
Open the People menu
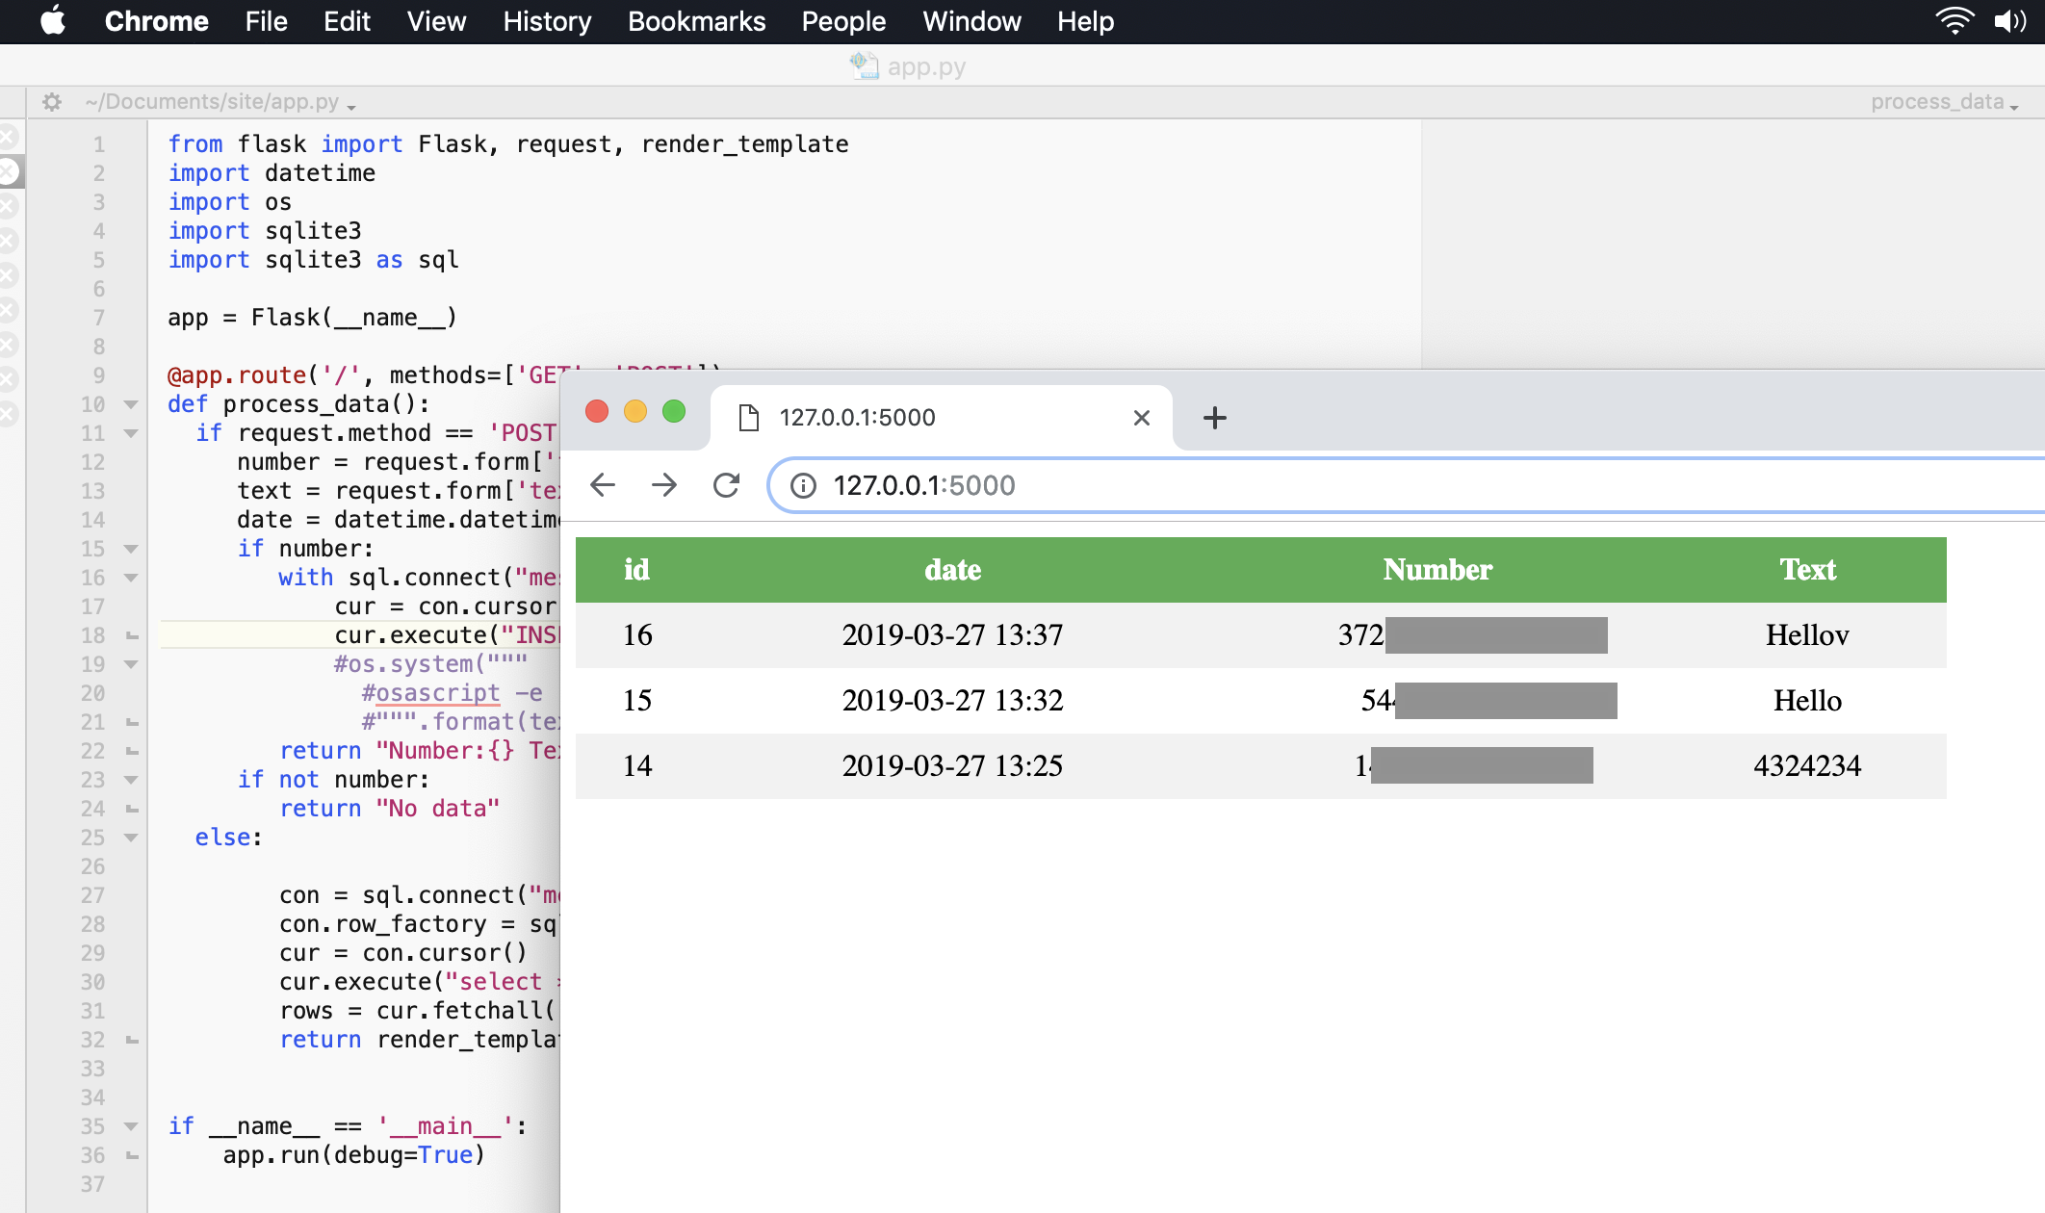pyautogui.click(x=843, y=21)
